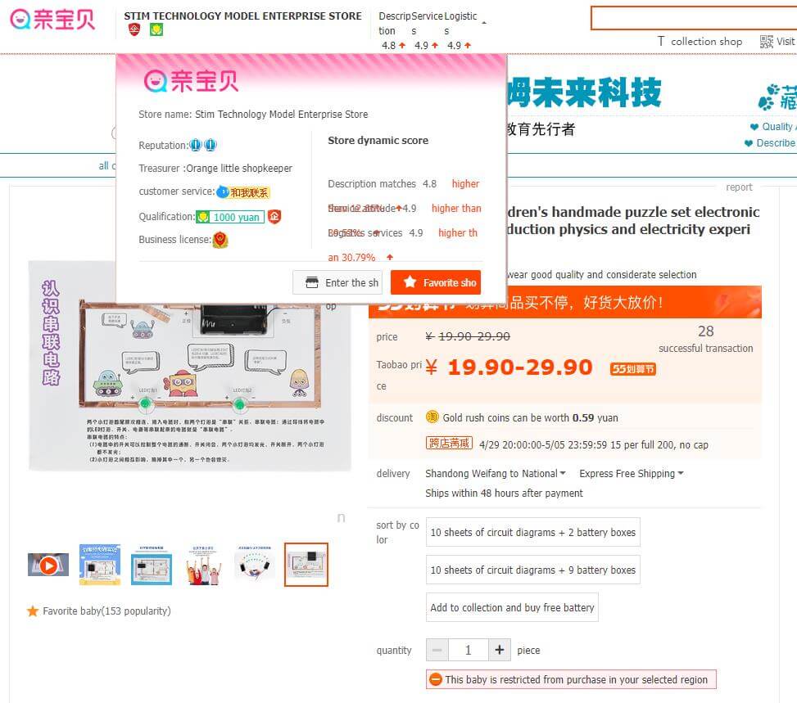Click the search input field at top

click(x=694, y=18)
